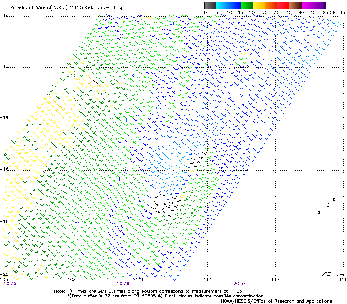
Task: Click the '>50 knots' legend label
Action: tap(333, 13)
